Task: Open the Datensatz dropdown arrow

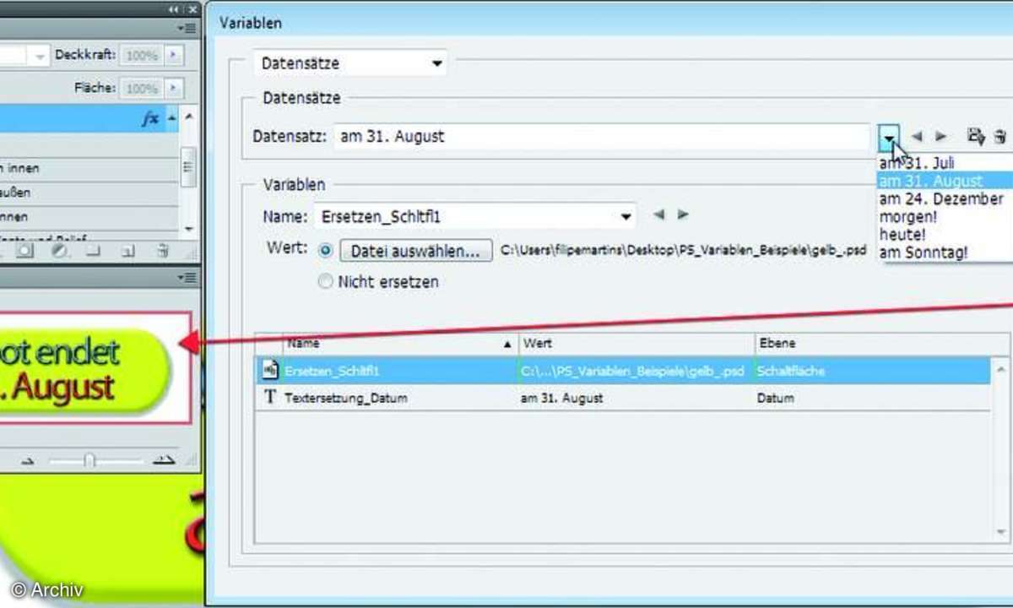Action: click(888, 136)
